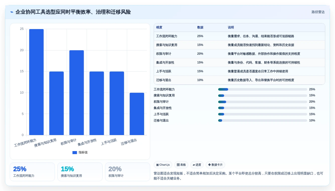This screenshot has height=191, width=335.
Task: Click the 集成与开放性 progress bar
Action: 263,108
